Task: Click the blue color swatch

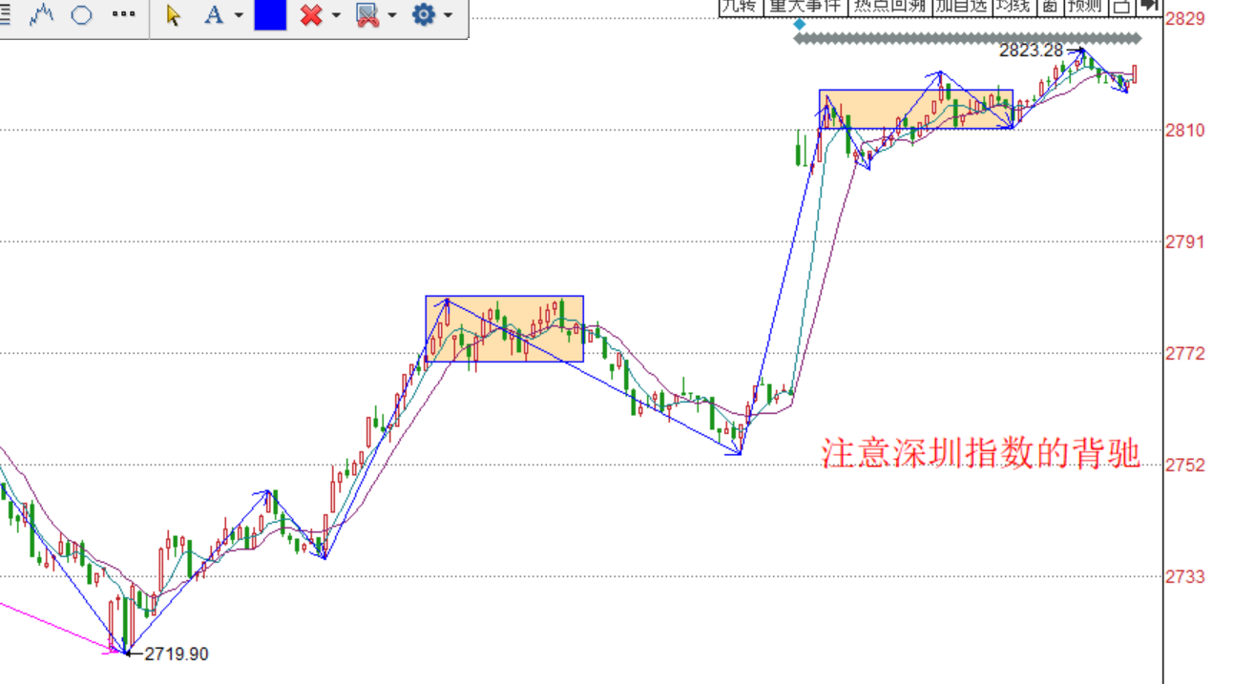Action: (x=269, y=14)
